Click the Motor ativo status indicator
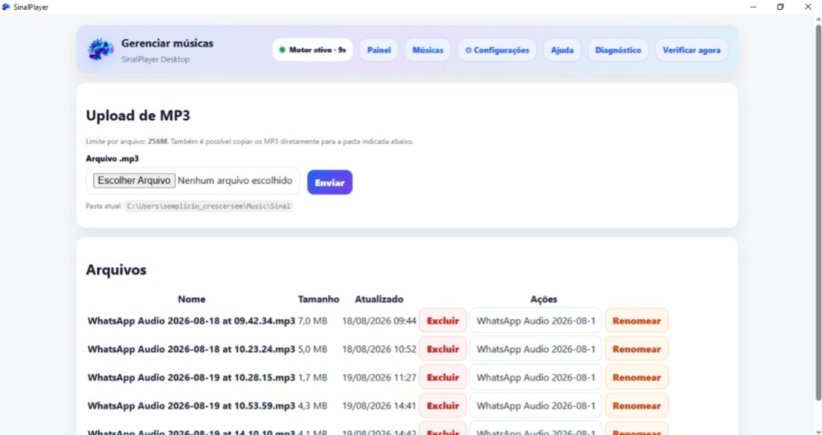822x435 pixels. coord(313,50)
